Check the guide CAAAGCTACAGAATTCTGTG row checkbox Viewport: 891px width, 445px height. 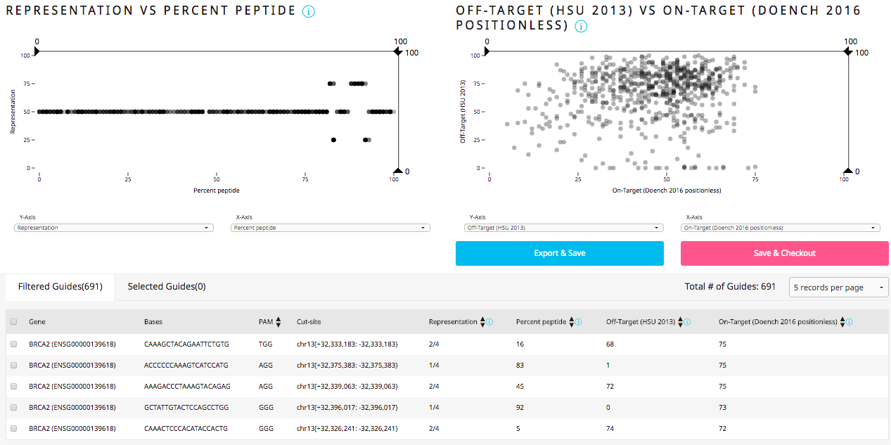[x=14, y=344]
